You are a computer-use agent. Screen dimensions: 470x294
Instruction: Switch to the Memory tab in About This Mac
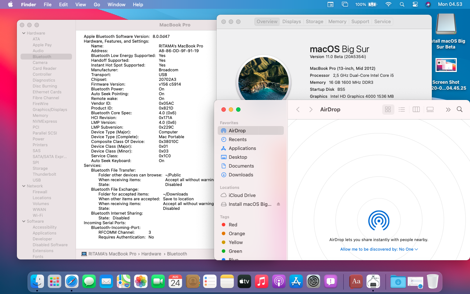click(x=337, y=22)
